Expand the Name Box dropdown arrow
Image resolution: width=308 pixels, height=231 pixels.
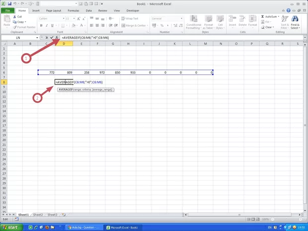37,38
